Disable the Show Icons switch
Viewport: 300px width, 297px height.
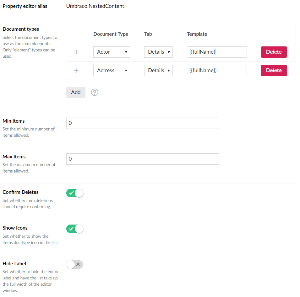[x=75, y=229]
